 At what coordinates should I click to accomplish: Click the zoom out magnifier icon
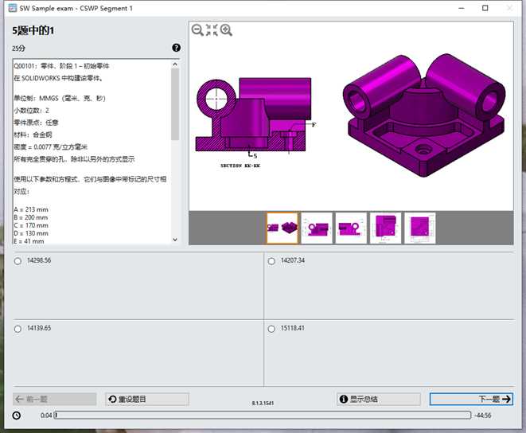197,30
